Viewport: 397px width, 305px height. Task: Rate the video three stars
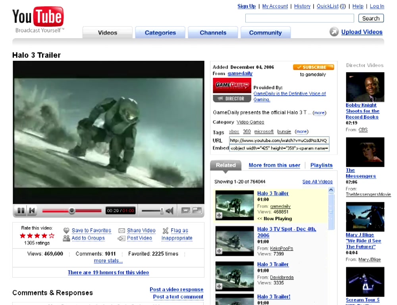click(x=37, y=236)
